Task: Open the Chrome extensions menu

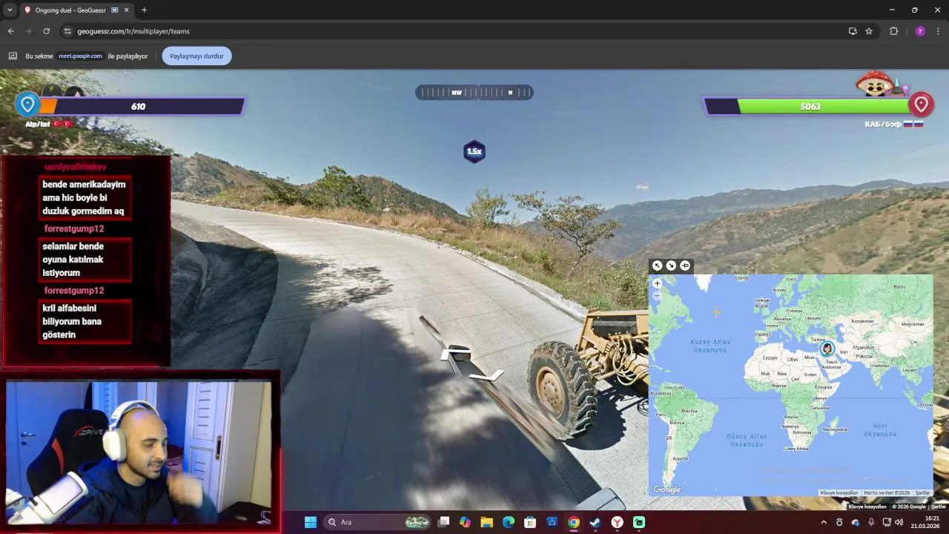Action: (893, 31)
